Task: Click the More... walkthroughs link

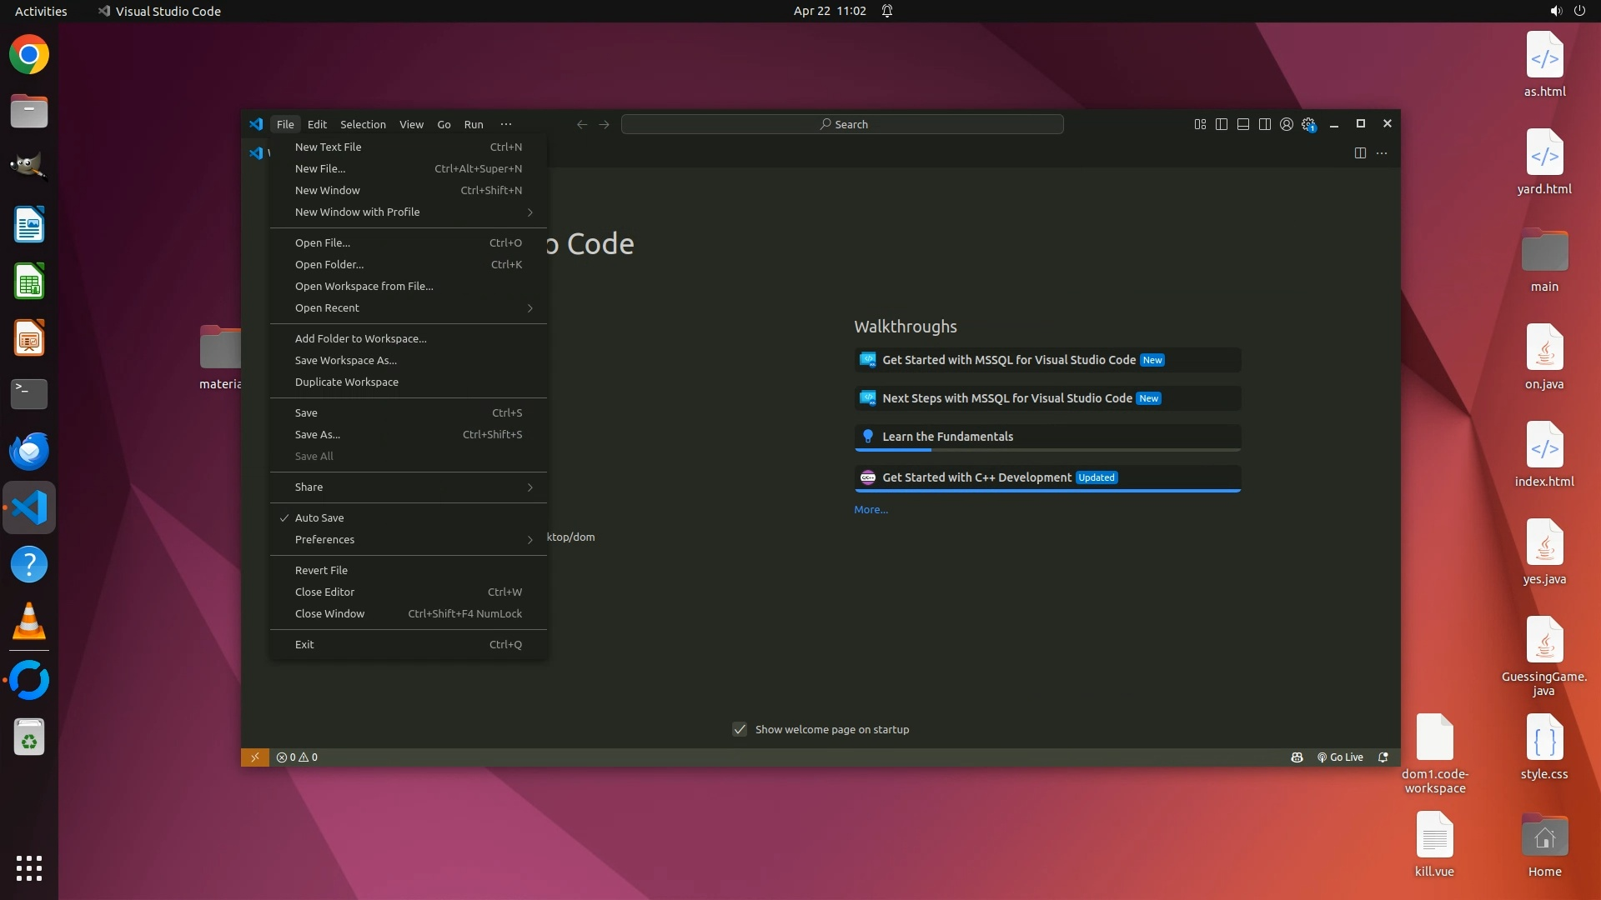Action: point(871,509)
